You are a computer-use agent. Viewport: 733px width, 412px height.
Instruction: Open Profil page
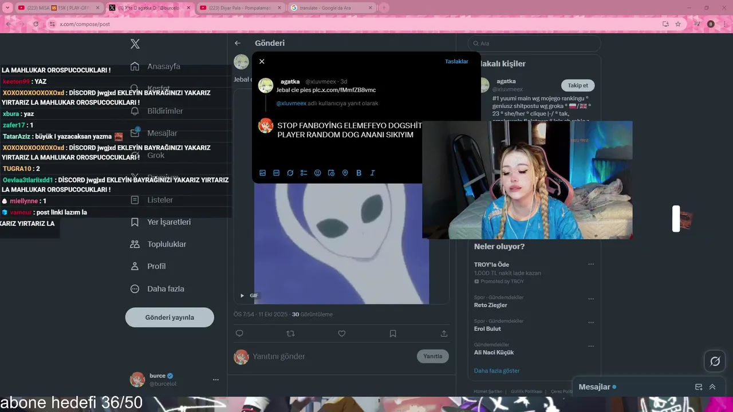(x=148, y=267)
